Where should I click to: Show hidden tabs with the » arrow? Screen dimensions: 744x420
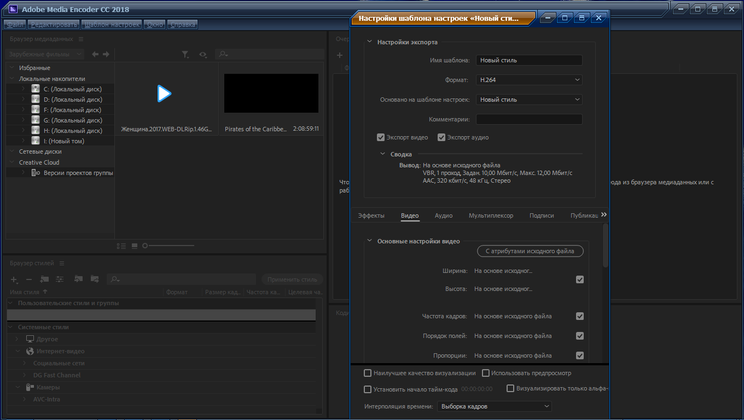[x=604, y=215]
